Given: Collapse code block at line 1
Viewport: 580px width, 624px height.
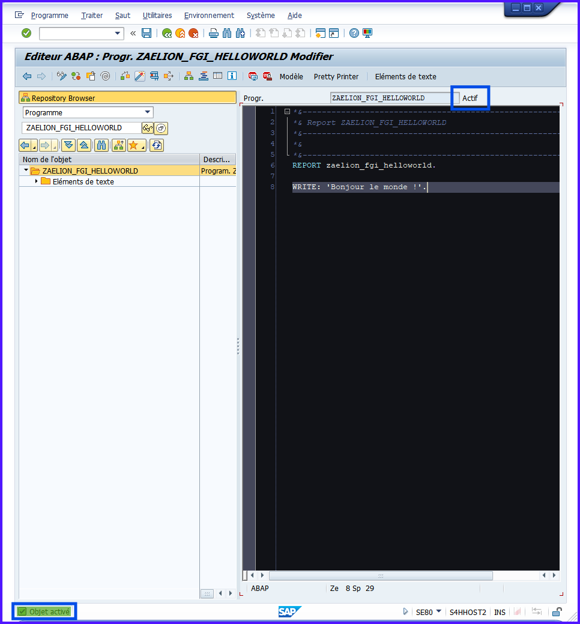Looking at the screenshot, I should [287, 112].
